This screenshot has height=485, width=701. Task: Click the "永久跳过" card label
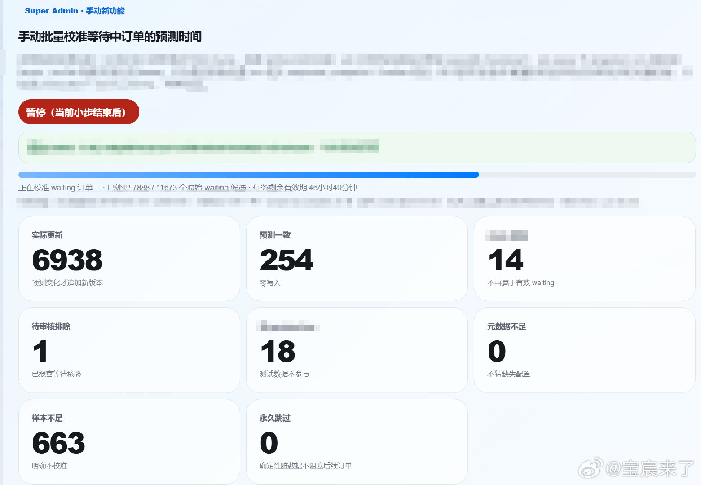tap(275, 419)
